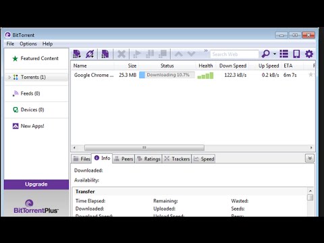The height and width of the screenshot is (243, 324).
Task: Open Preferences with the gear icon
Action: [309, 54]
